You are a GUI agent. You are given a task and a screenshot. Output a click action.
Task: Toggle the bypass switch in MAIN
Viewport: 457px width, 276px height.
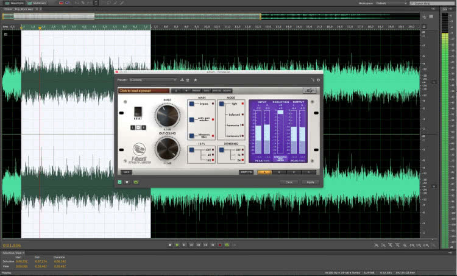191,104
